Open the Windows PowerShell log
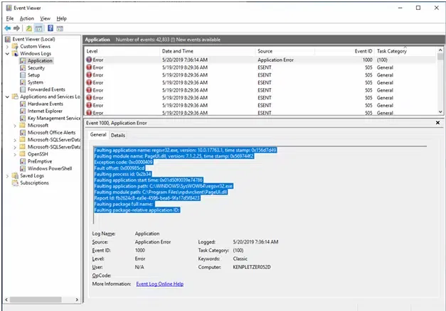 (x=50, y=168)
